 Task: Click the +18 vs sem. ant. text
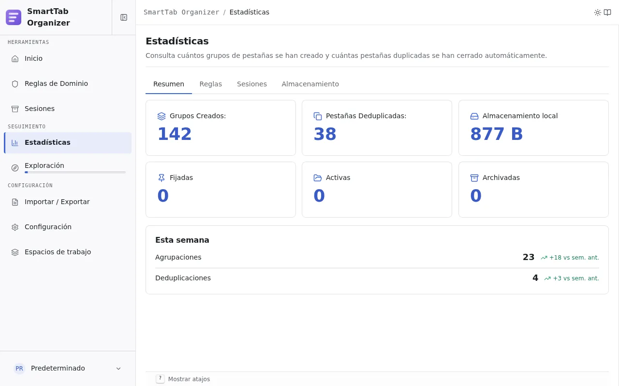tap(574, 258)
